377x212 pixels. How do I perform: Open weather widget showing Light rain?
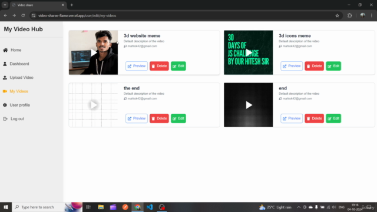(275, 207)
